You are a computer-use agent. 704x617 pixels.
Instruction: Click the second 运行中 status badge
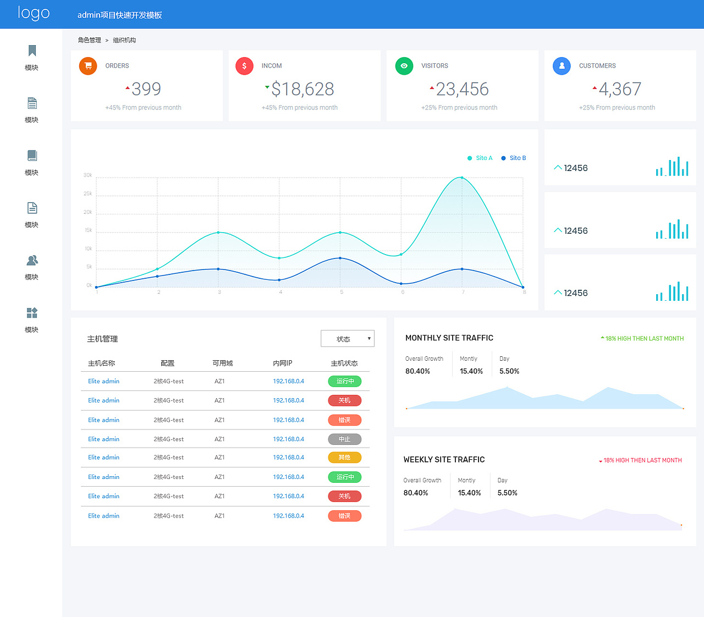[345, 477]
